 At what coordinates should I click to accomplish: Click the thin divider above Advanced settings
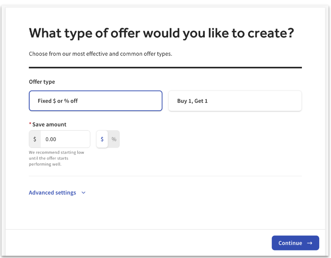click(x=165, y=176)
